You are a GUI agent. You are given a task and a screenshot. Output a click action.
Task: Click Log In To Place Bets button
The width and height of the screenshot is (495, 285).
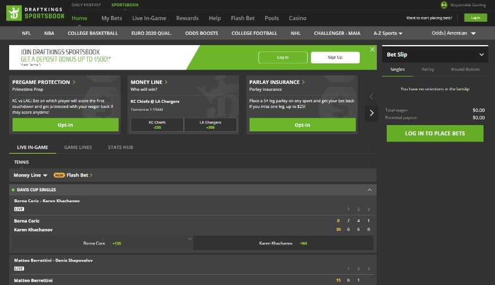[435, 134]
